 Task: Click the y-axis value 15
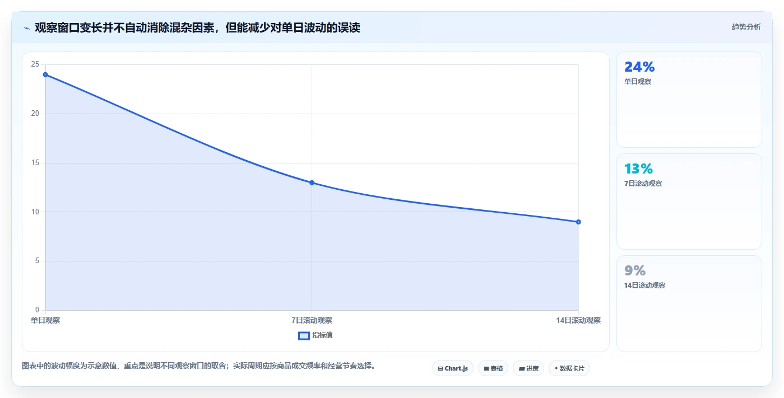click(35, 163)
